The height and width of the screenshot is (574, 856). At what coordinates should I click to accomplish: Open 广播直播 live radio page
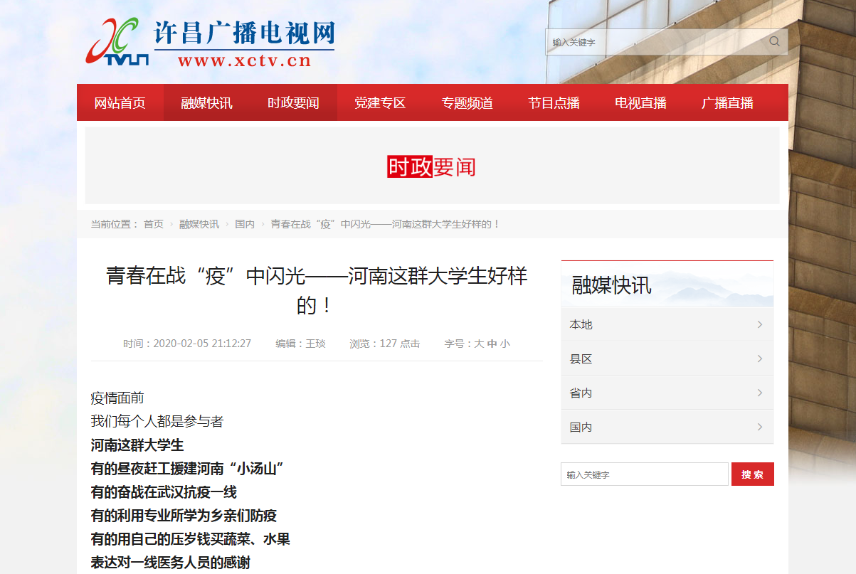coord(727,103)
